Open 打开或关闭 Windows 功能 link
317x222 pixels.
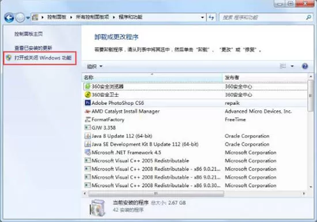click(43, 58)
